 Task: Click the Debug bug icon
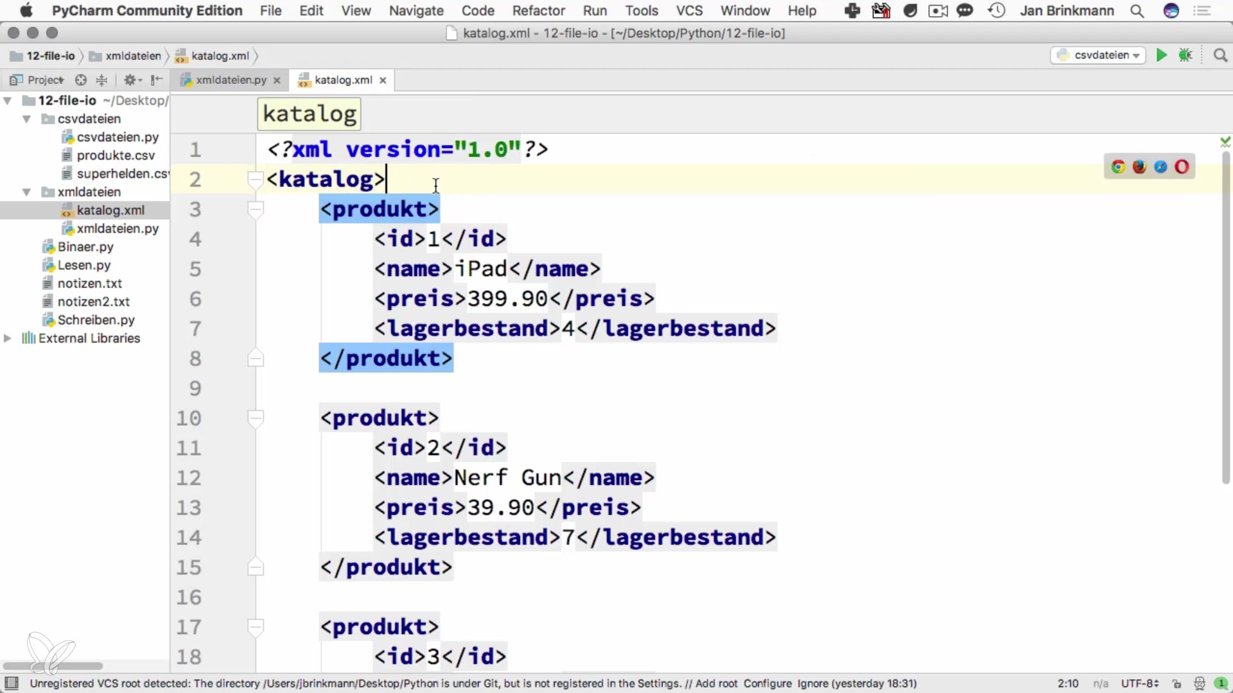(1185, 55)
